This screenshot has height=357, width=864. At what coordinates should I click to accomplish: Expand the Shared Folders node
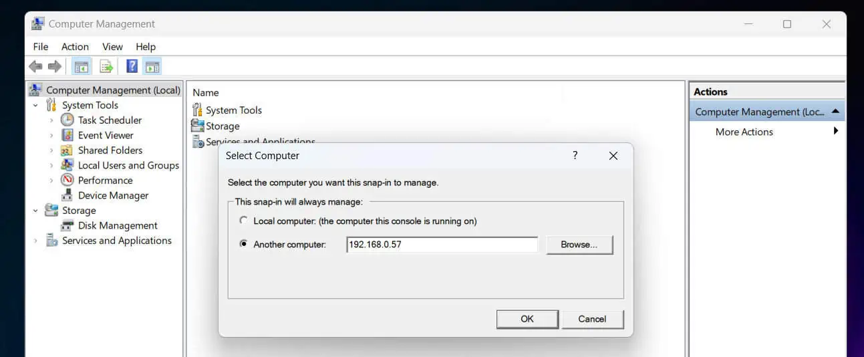point(51,150)
